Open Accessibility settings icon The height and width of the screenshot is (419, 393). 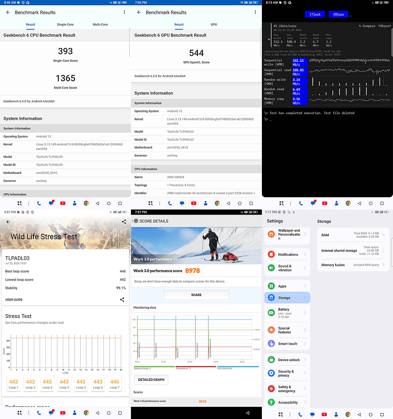coord(271,402)
